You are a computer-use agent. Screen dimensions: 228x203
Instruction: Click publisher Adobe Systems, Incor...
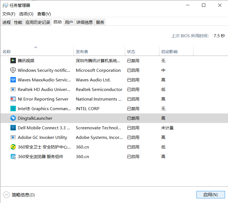(99, 138)
